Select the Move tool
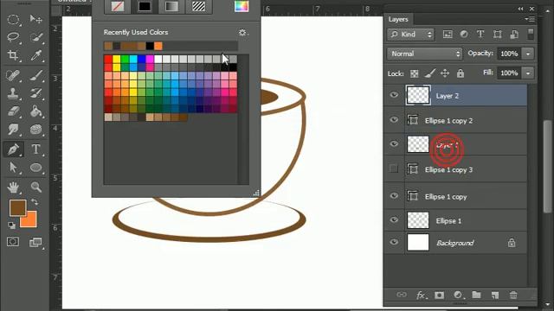The height and width of the screenshot is (311, 554). (35, 19)
